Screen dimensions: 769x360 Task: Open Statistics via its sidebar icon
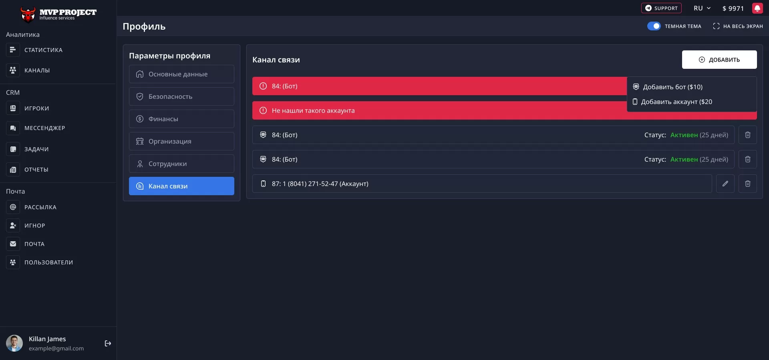coord(13,50)
